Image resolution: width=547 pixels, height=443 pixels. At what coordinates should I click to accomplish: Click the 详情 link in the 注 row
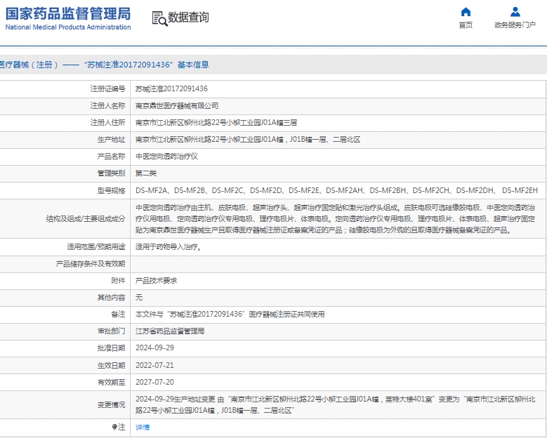coord(143,428)
